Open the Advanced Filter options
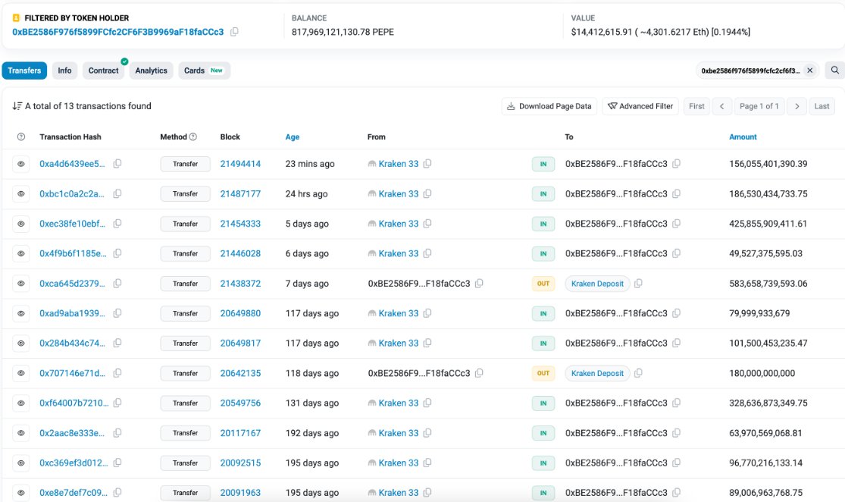The image size is (845, 502). pyautogui.click(x=640, y=106)
